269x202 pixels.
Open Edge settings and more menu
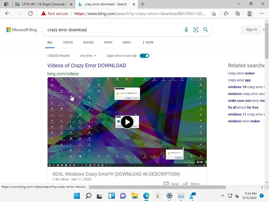(261, 13)
